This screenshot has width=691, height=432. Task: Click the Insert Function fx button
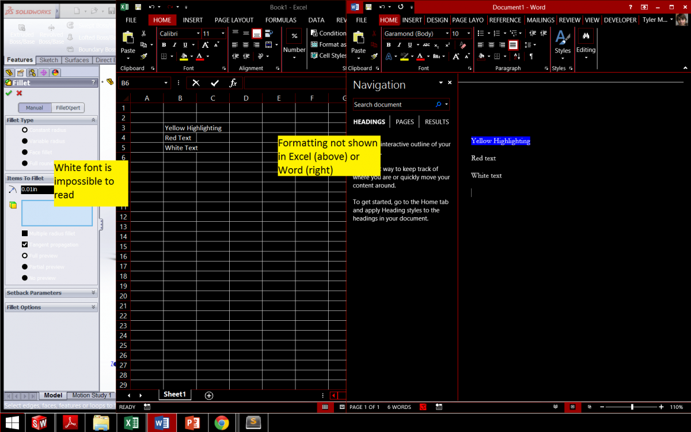[233, 83]
